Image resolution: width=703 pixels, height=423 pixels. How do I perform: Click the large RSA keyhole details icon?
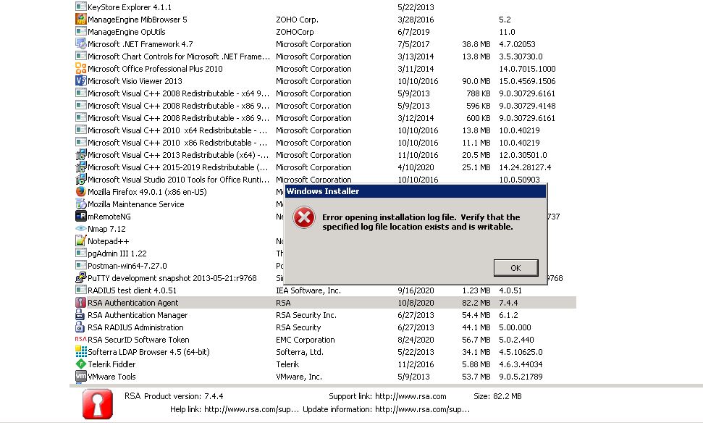click(x=97, y=404)
